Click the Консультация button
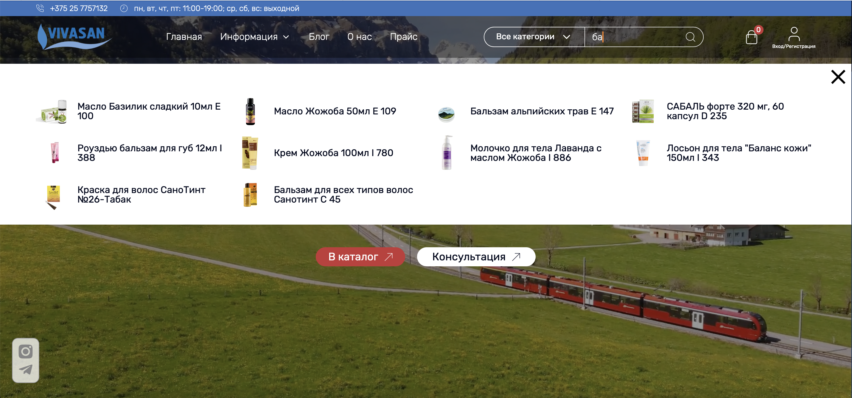 [x=476, y=257]
